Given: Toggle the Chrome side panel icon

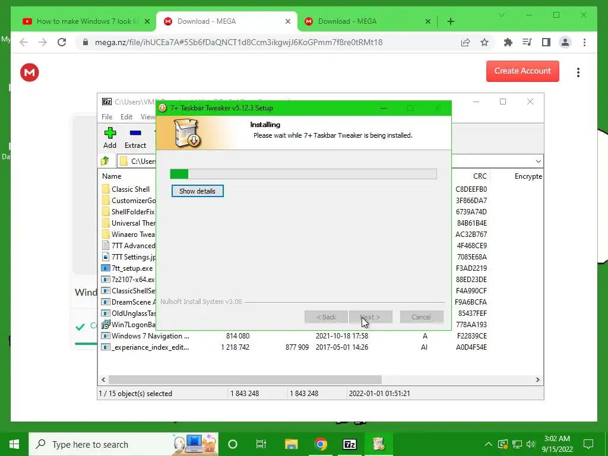Looking at the screenshot, I should point(546,42).
